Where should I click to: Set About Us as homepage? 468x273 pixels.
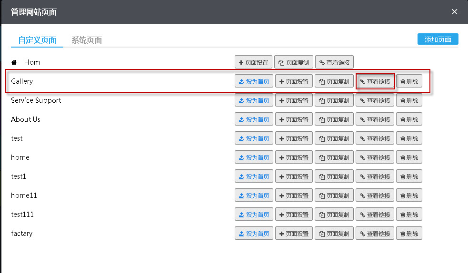point(254,119)
